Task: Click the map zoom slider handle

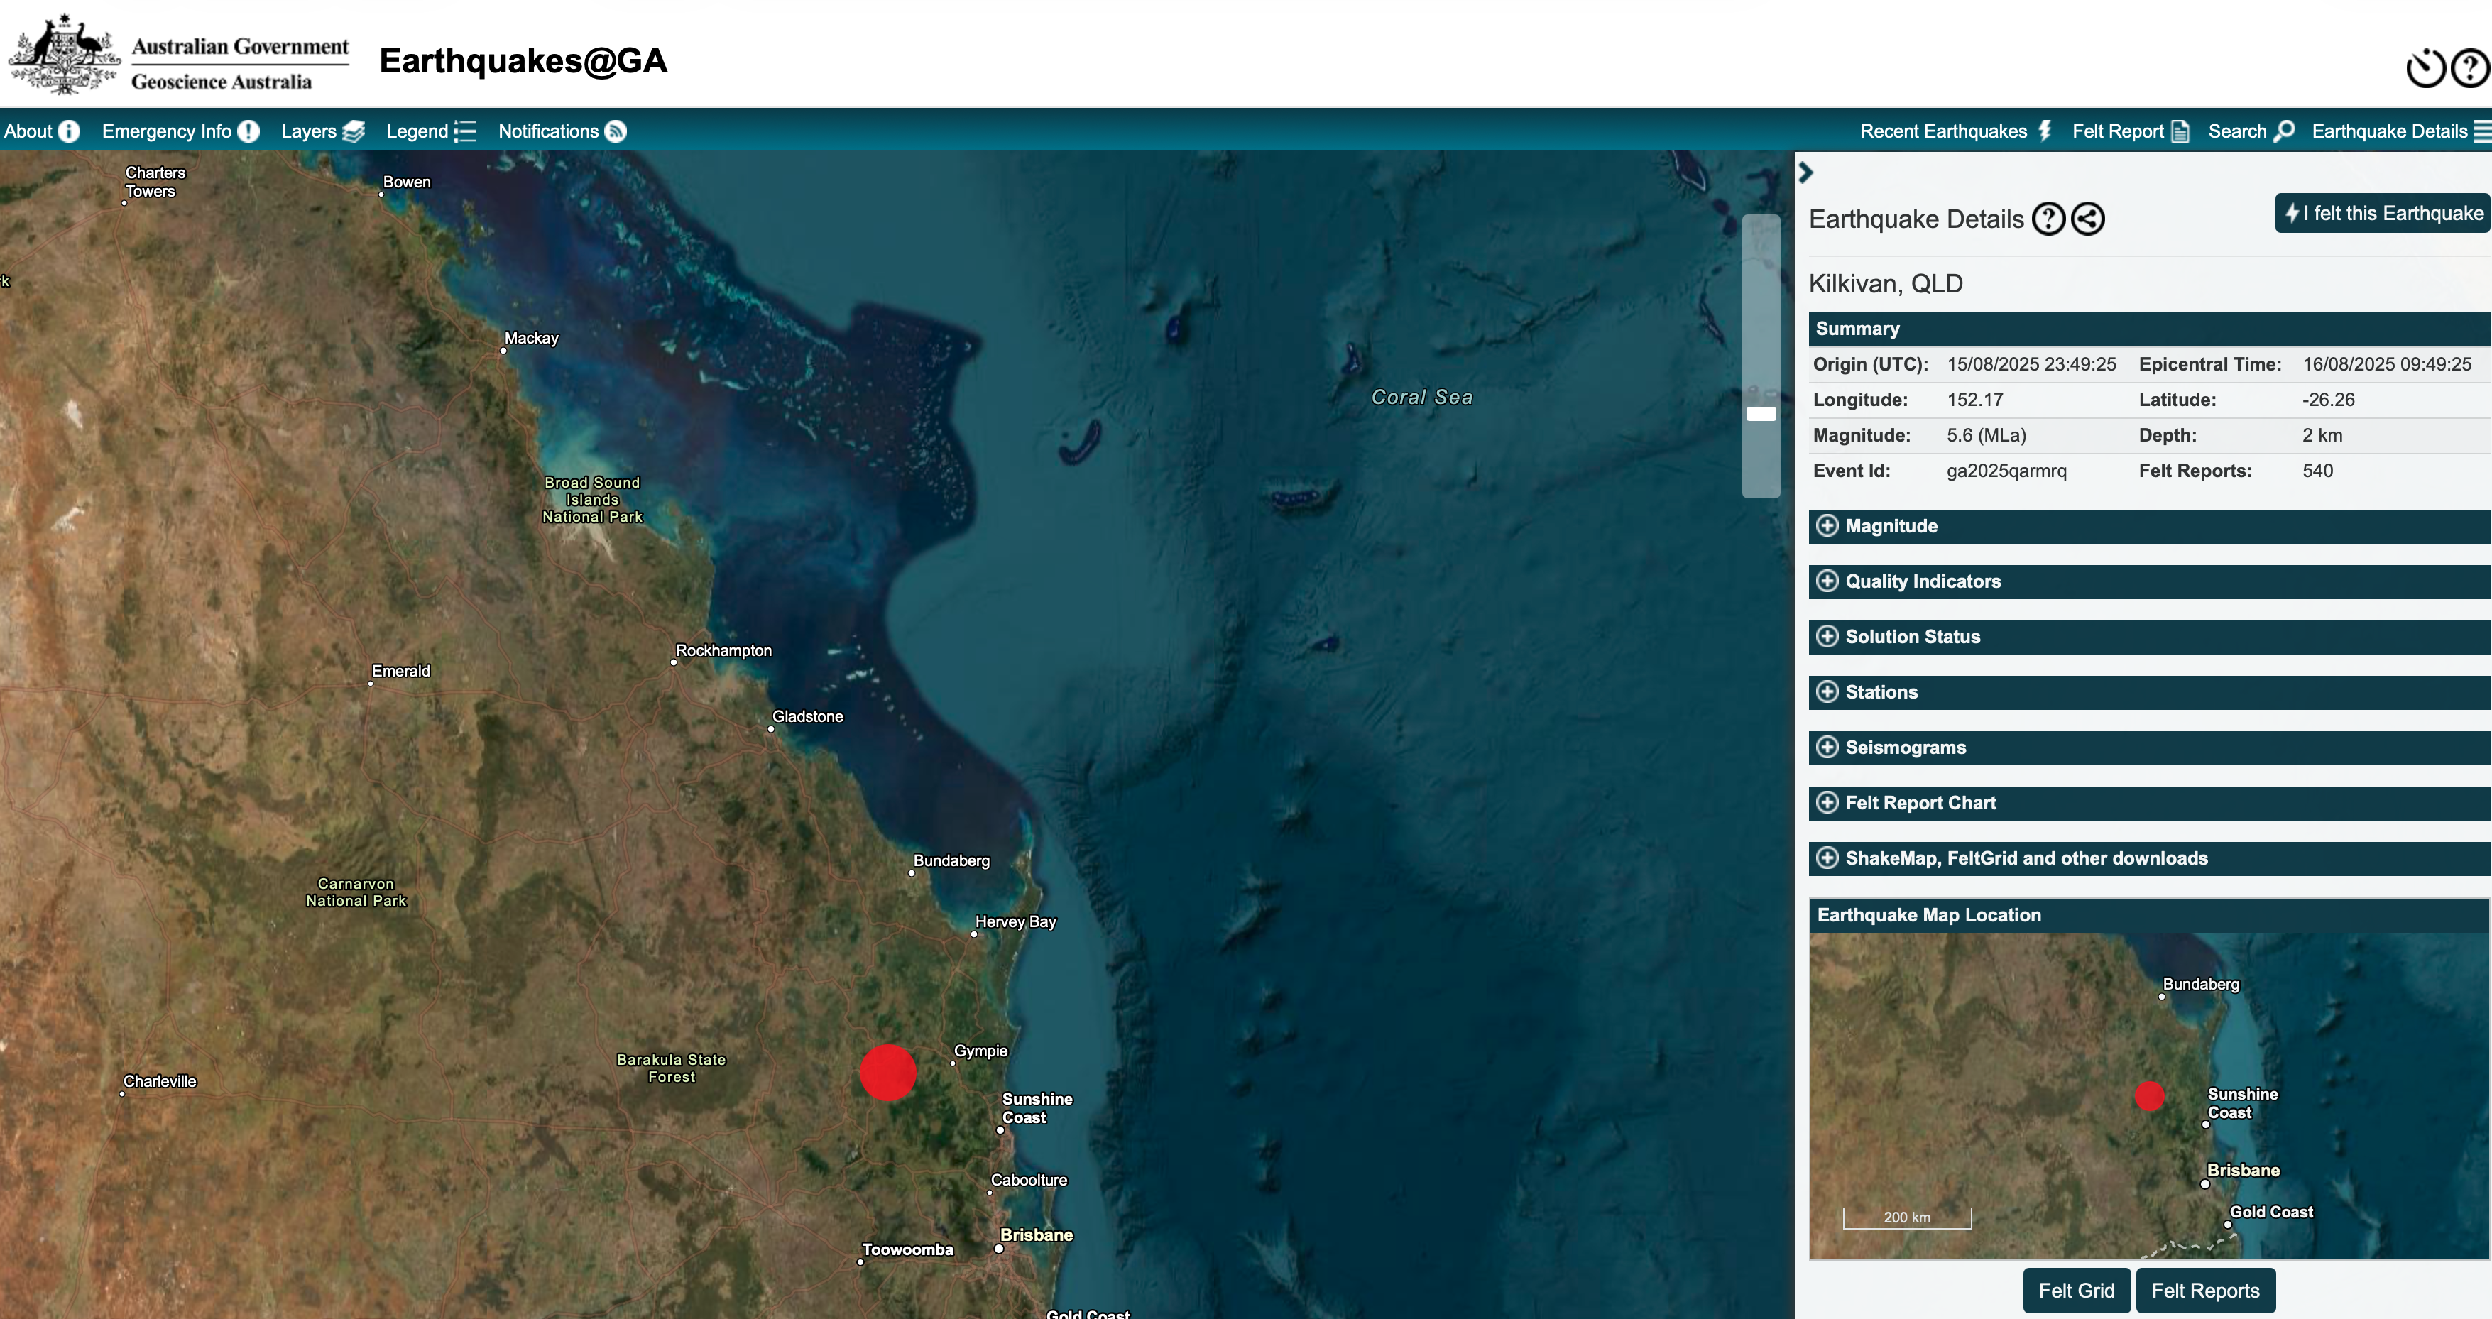Action: pos(1761,414)
